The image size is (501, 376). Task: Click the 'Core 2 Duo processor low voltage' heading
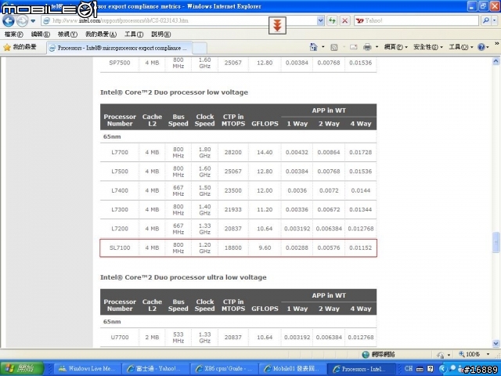tap(174, 92)
